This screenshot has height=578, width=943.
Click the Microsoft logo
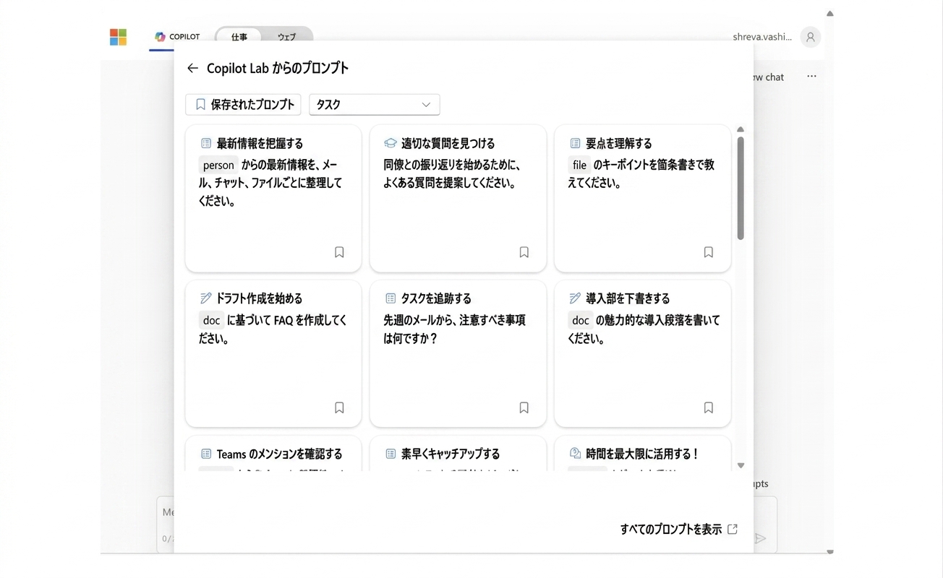[x=118, y=37]
